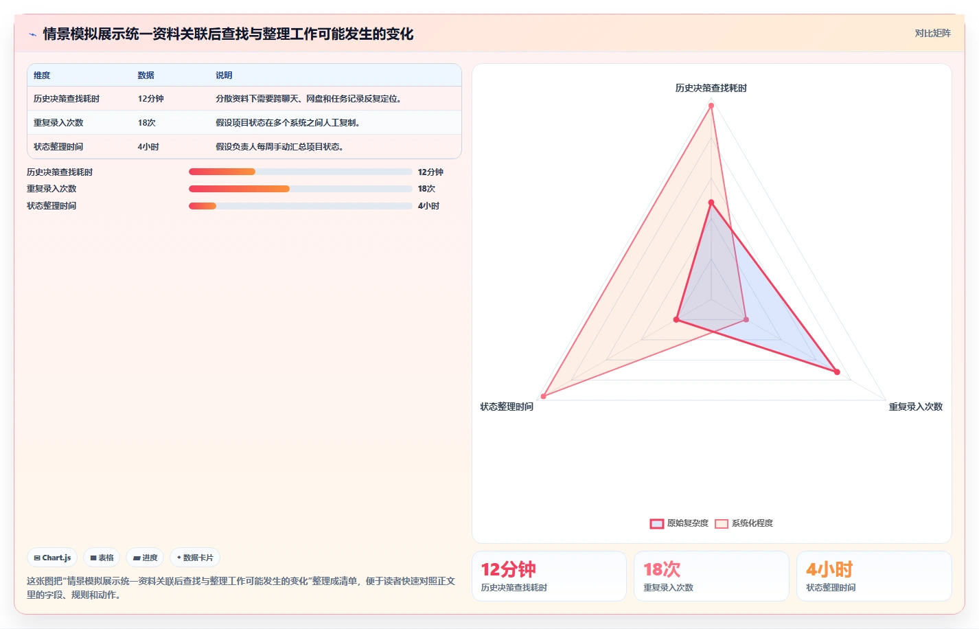Click the 原始复杂度 legend color box
This screenshot has width=979, height=629.
point(657,524)
